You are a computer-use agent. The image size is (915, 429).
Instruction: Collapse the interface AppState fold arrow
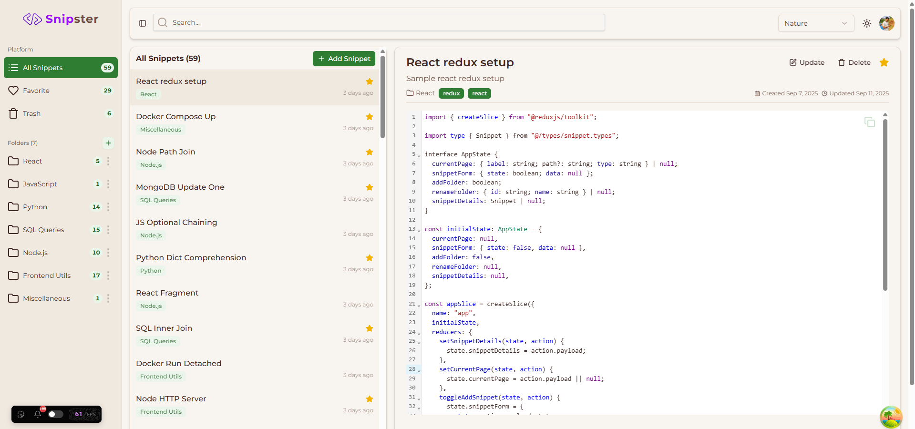419,155
